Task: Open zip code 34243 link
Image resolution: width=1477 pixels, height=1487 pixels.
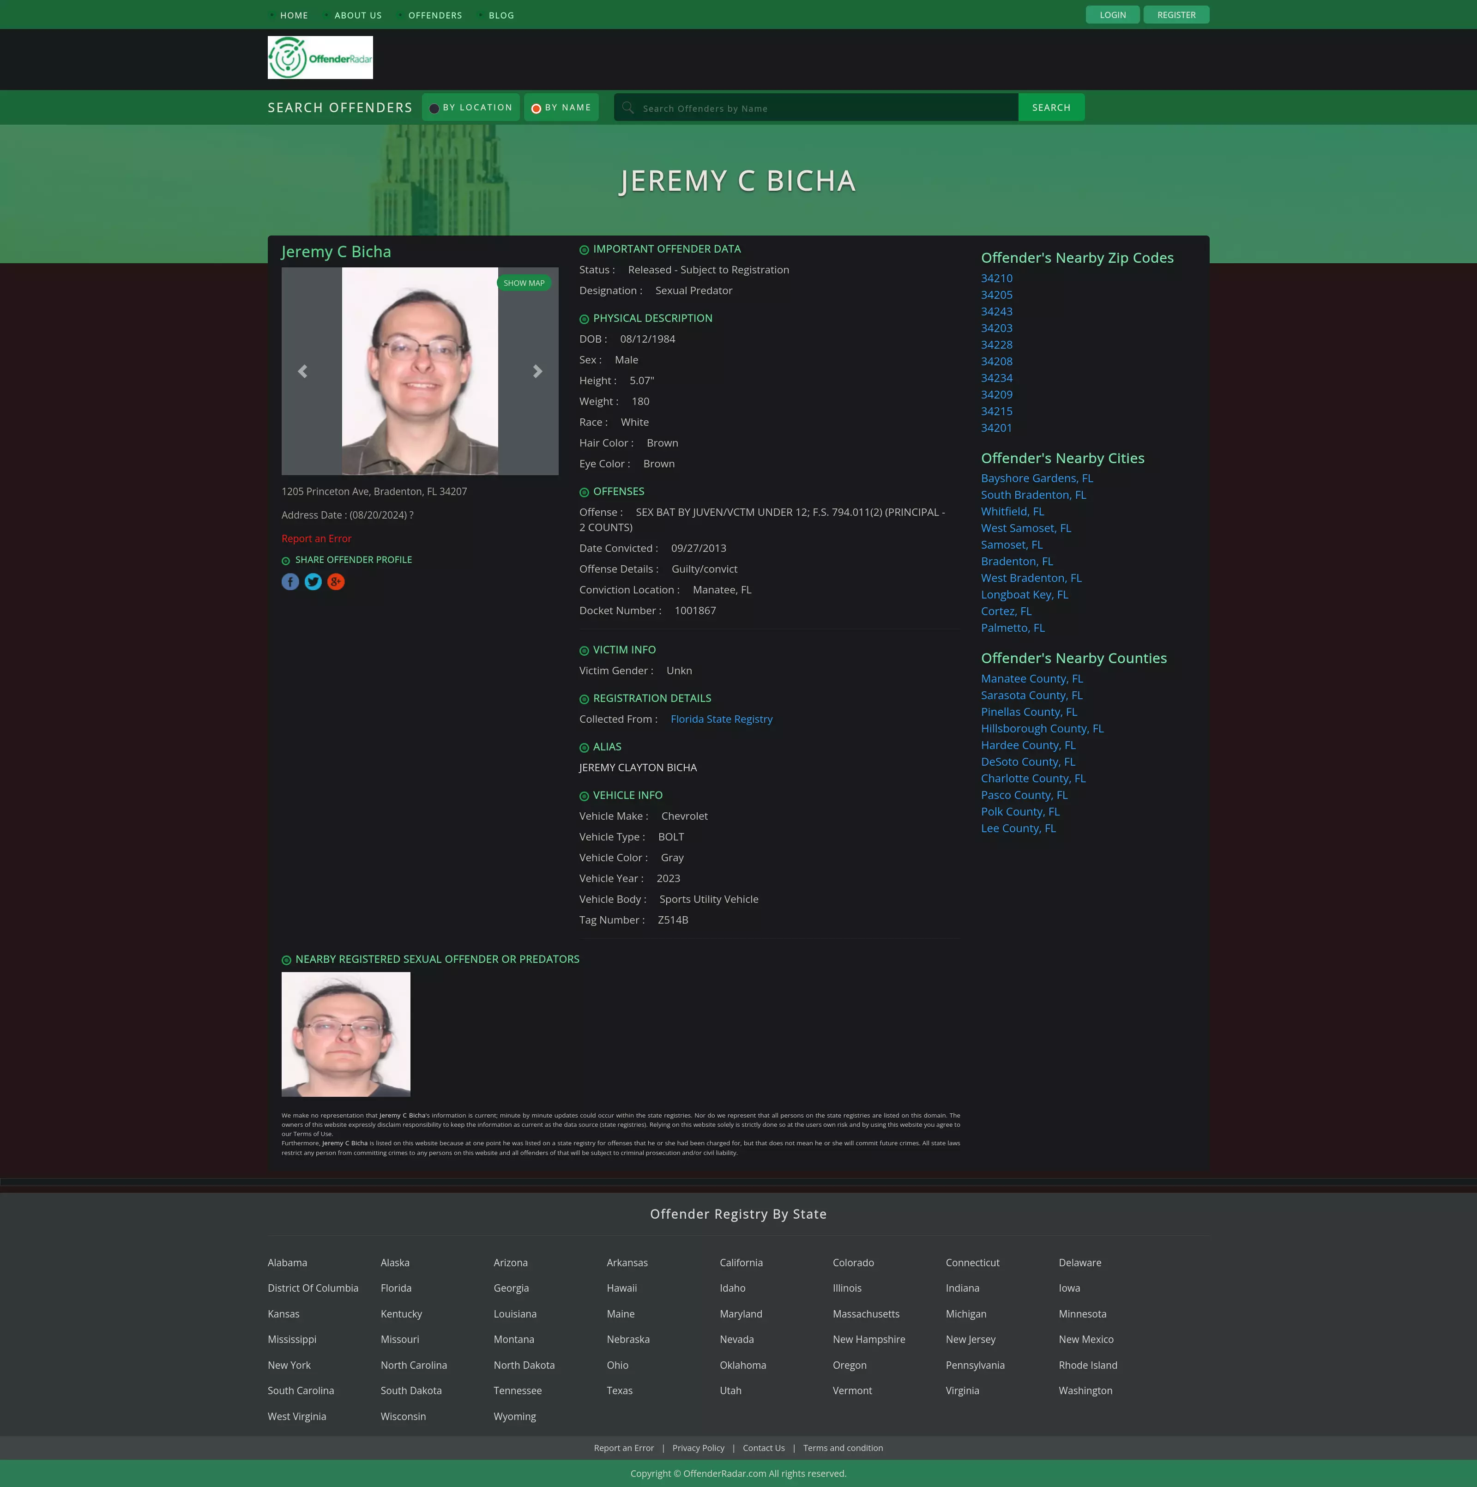Action: [x=997, y=312]
